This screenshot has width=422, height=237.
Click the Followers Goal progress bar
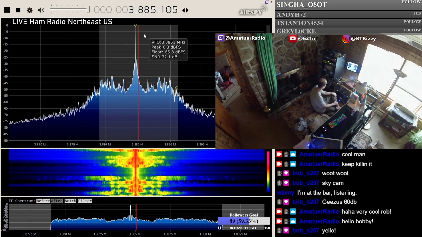pos(244,221)
